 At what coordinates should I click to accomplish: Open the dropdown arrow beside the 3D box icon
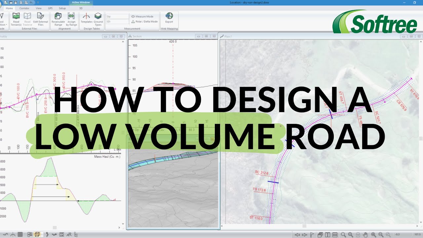coord(42,234)
